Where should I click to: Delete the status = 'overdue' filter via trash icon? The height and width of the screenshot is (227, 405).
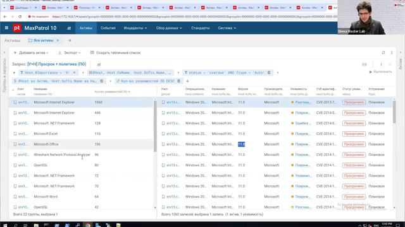click(x=269, y=73)
